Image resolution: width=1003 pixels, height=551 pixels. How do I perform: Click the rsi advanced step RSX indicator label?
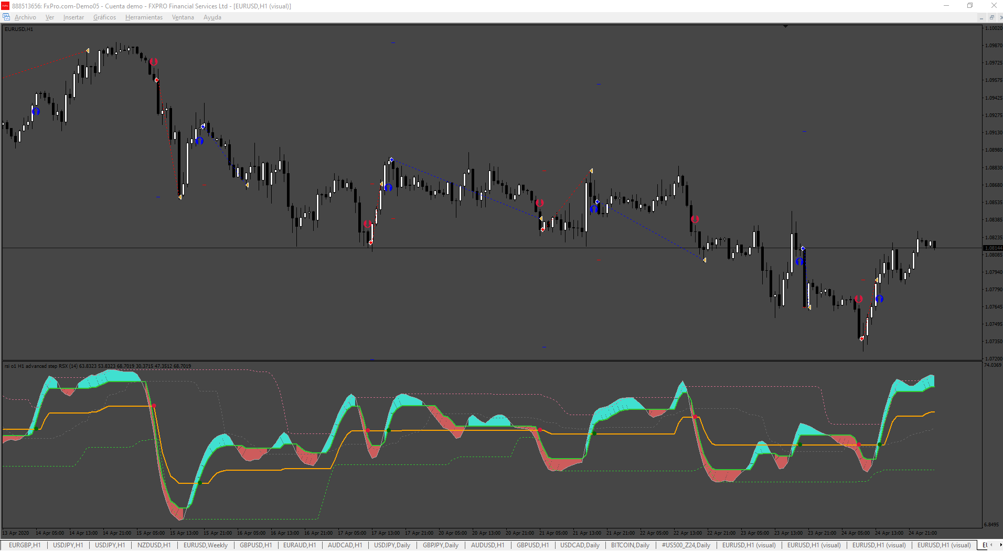[98, 366]
